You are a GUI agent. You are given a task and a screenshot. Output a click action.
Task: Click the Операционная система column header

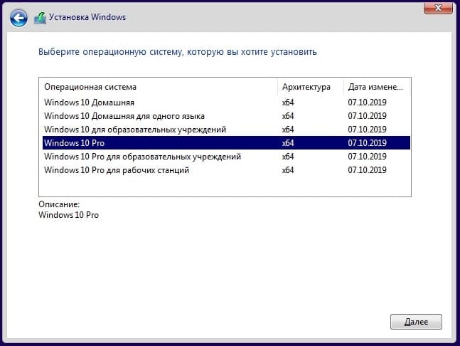[159, 87]
